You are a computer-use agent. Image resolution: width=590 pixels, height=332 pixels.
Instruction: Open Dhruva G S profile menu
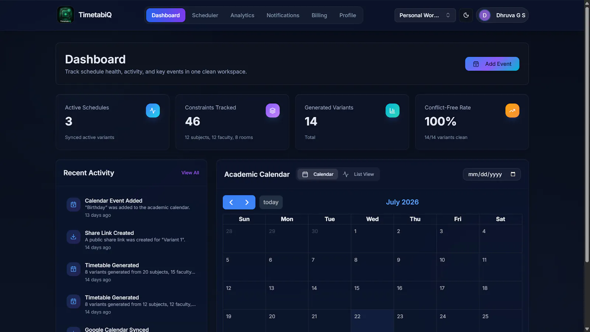point(503,15)
